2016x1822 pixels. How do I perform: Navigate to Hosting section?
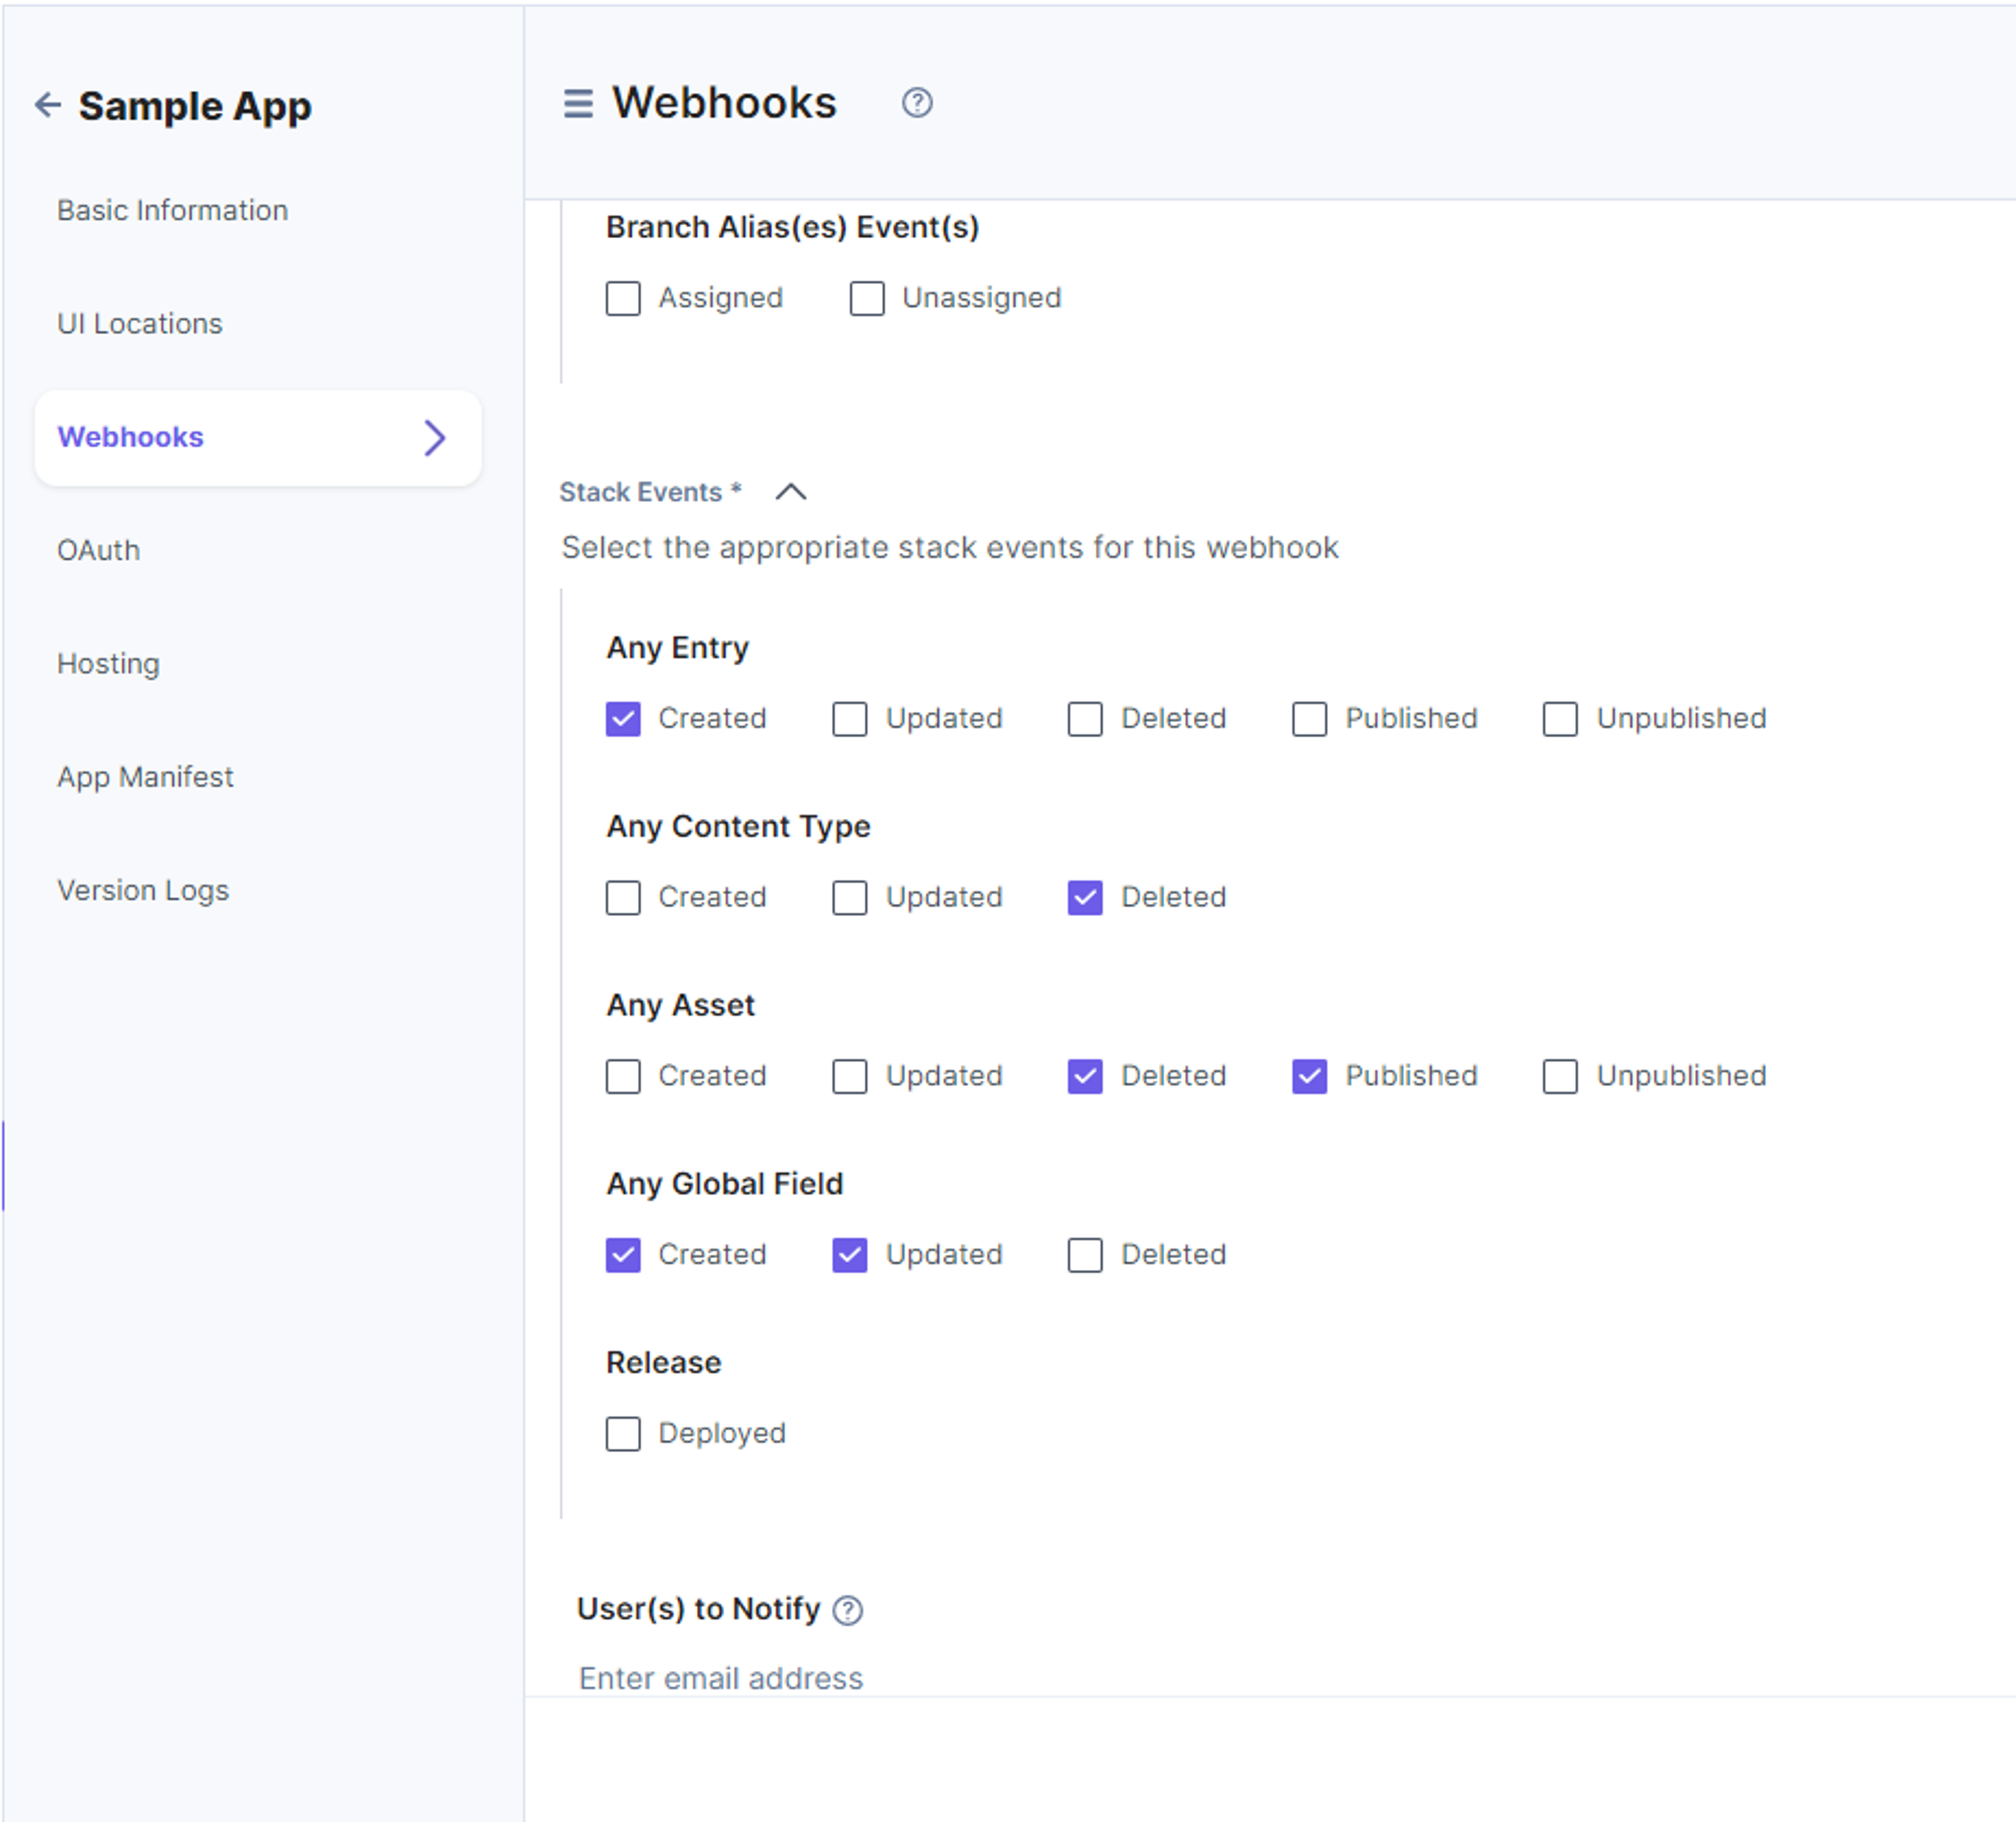pyautogui.click(x=108, y=664)
